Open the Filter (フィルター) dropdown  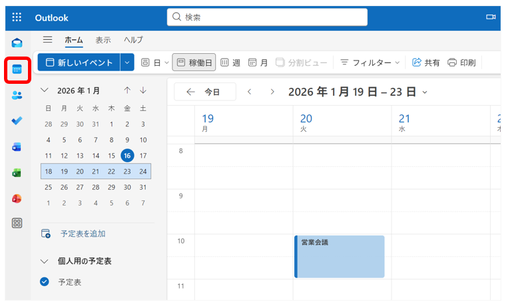tap(370, 63)
